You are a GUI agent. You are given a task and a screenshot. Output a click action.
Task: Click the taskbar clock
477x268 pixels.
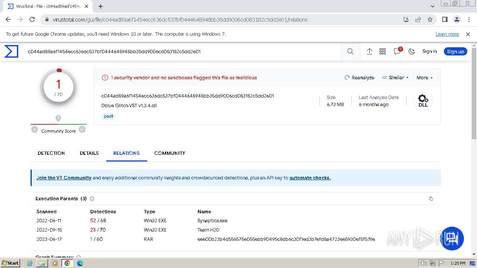point(458,263)
